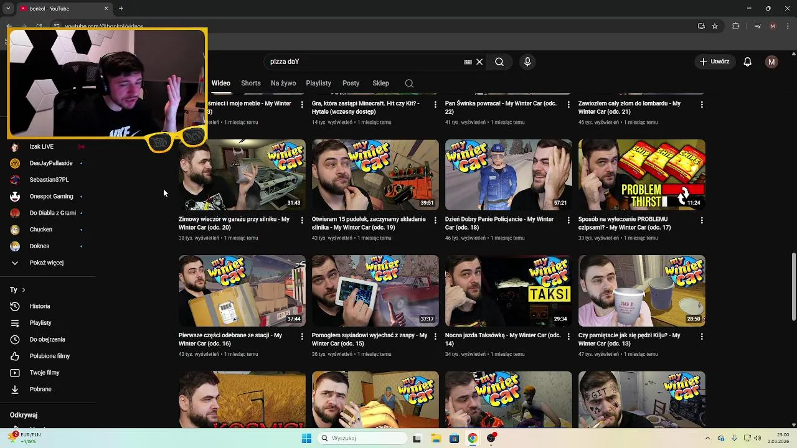797x448 pixels.
Task: Open more options for odc. 13 video
Action: point(702,336)
